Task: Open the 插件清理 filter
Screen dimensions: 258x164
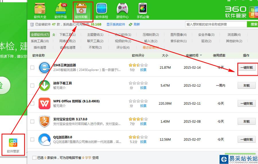Action: point(40,48)
